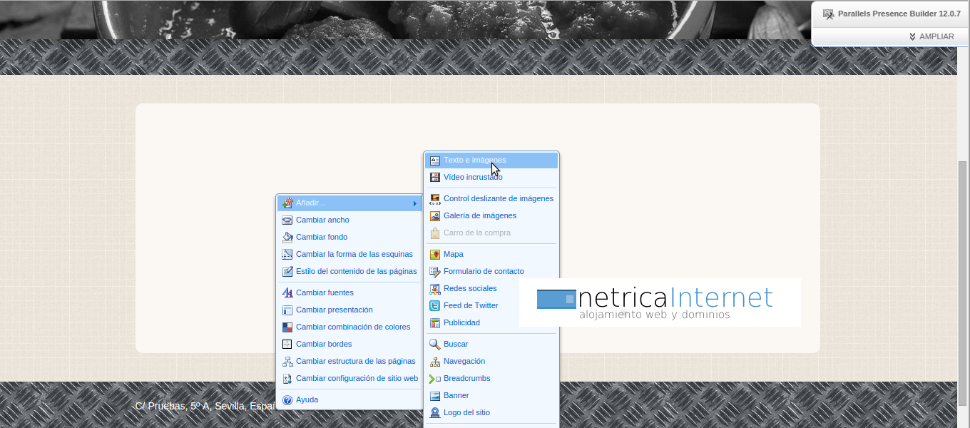This screenshot has height=428, width=970.
Task: Click the Galería de imágenes picture icon
Action: pyautogui.click(x=434, y=216)
